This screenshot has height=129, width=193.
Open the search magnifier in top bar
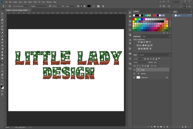click(160, 6)
